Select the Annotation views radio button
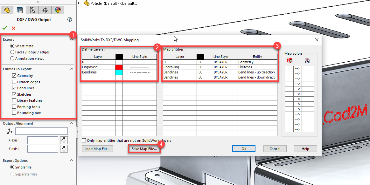 pos(12,58)
